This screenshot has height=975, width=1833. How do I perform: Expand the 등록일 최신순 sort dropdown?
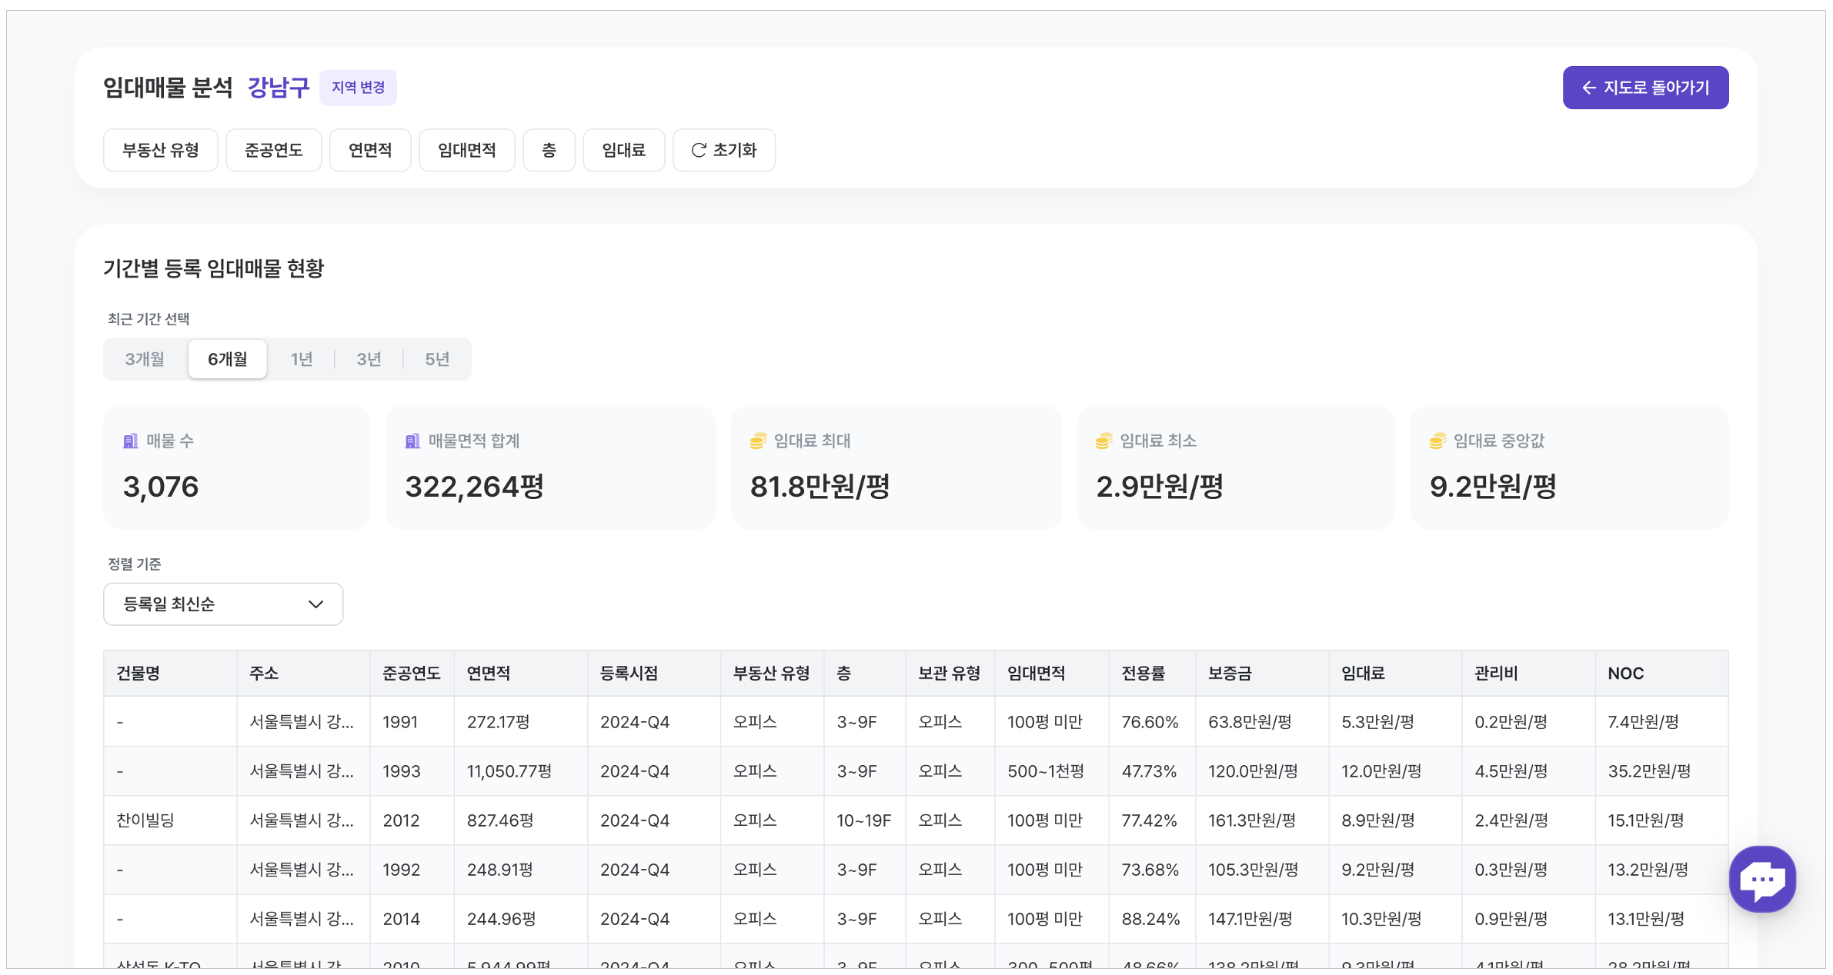click(x=223, y=604)
